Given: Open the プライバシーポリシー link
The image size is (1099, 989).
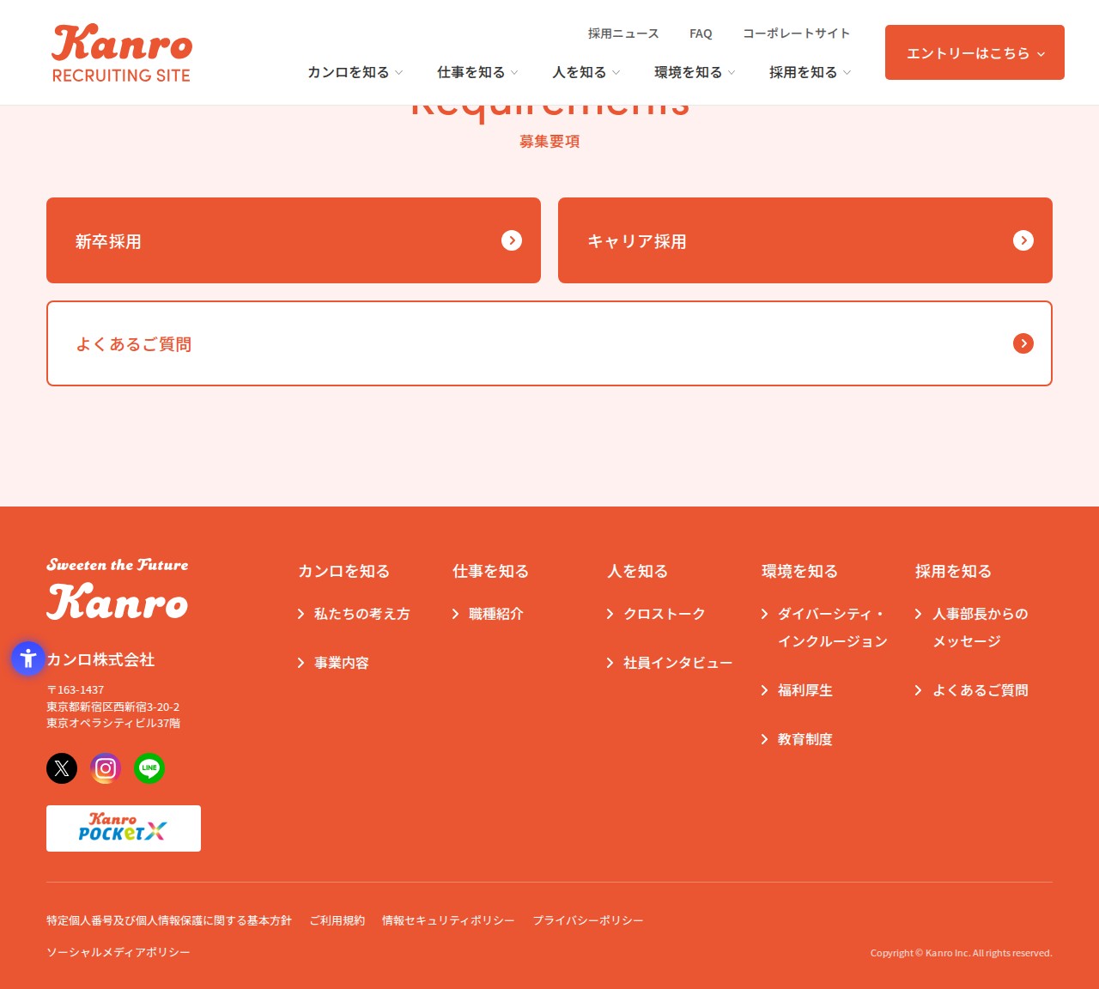Looking at the screenshot, I should 587,920.
